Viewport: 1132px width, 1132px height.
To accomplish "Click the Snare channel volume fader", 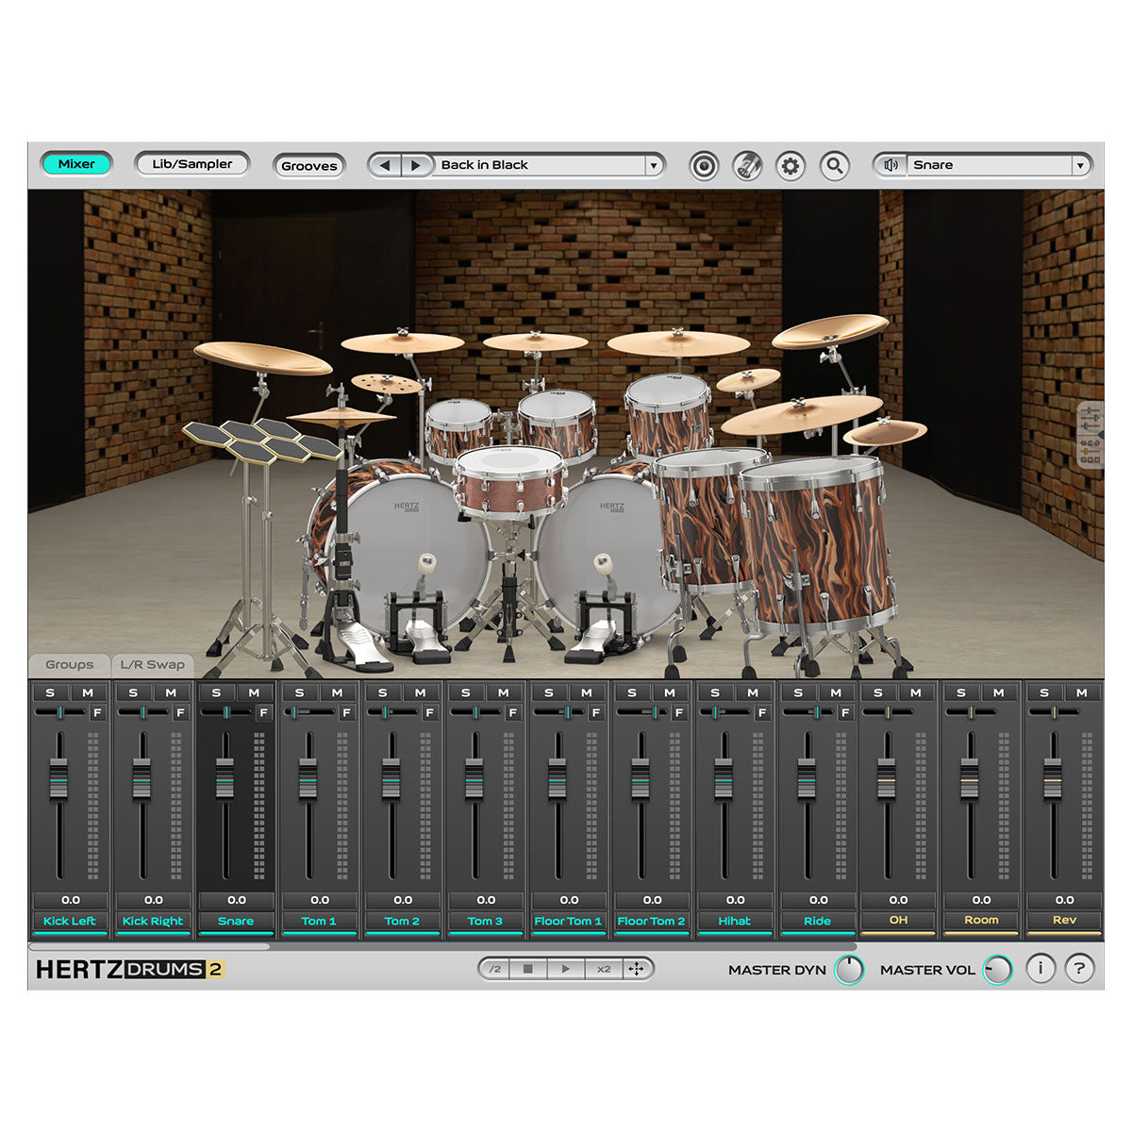I will click(x=225, y=778).
